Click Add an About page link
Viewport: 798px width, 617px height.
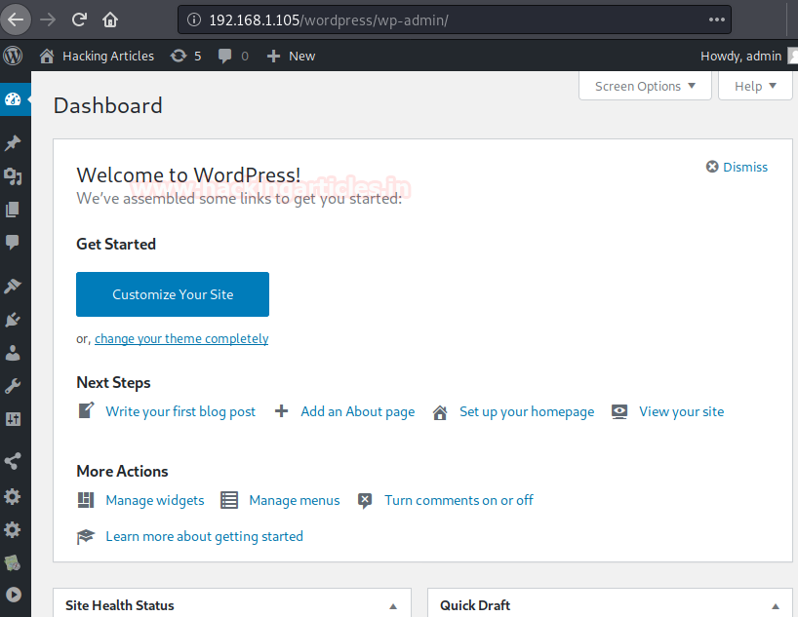click(x=357, y=411)
